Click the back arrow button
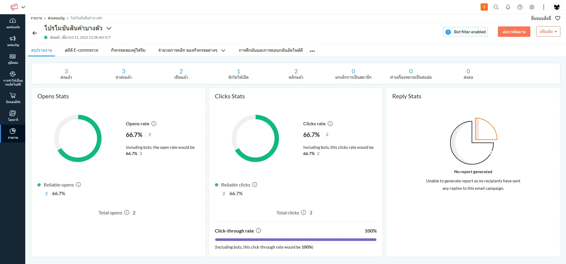Image resolution: width=566 pixels, height=264 pixels. pos(35,33)
